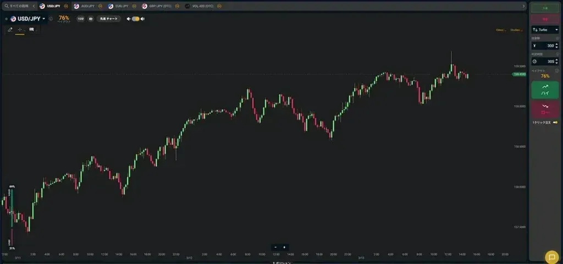
Task: Open the chart annotation comment tool
Action: pyautogui.click(x=31, y=30)
